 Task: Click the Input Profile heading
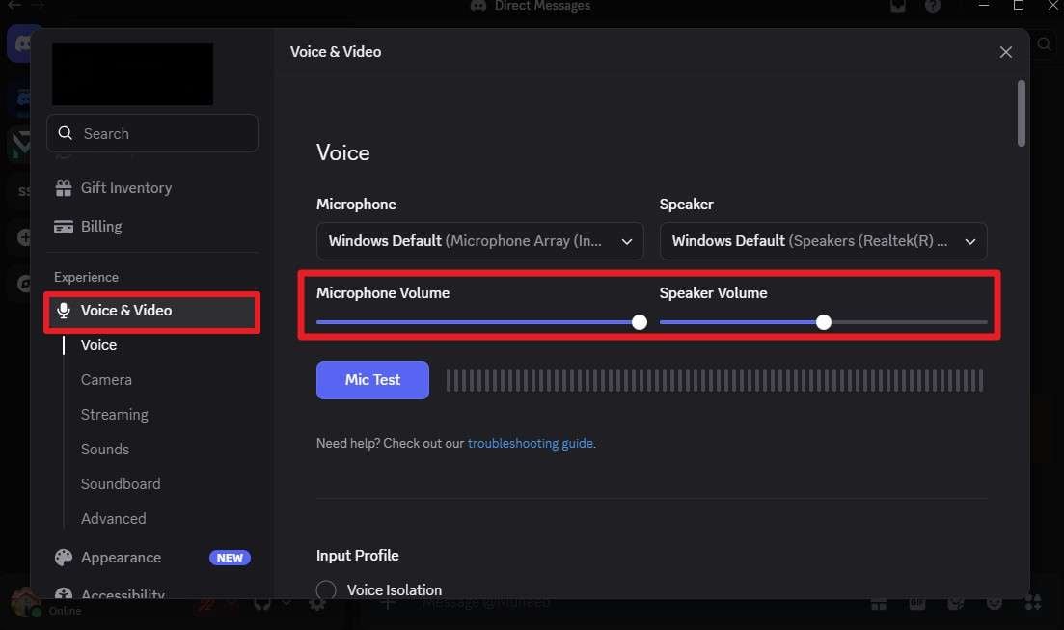(358, 556)
